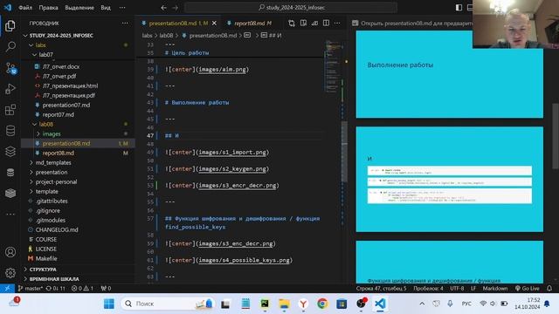559x314 pixels.
Task: Open the Выделение menu
Action: (79, 8)
